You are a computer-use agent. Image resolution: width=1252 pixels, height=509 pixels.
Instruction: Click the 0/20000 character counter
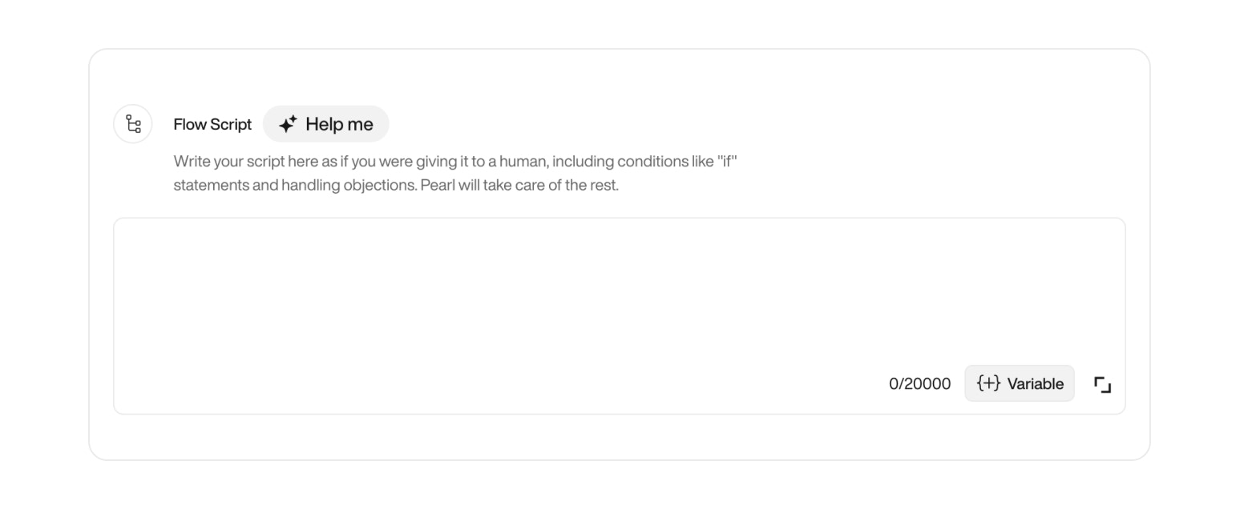click(920, 383)
